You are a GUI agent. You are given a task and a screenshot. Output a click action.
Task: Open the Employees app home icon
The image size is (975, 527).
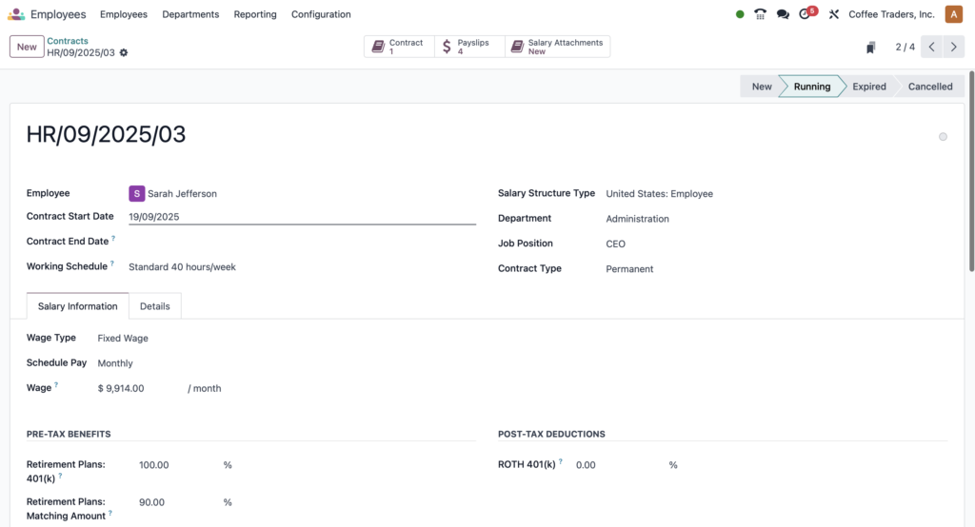[16, 14]
